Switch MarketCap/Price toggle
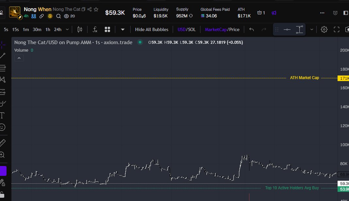Image resolution: width=349 pixels, height=201 pixels. 222,29
